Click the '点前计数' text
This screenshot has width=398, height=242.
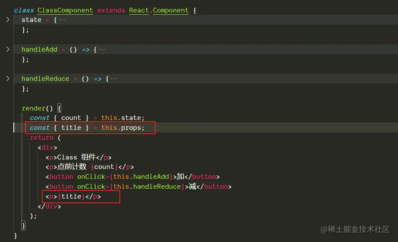(72, 167)
